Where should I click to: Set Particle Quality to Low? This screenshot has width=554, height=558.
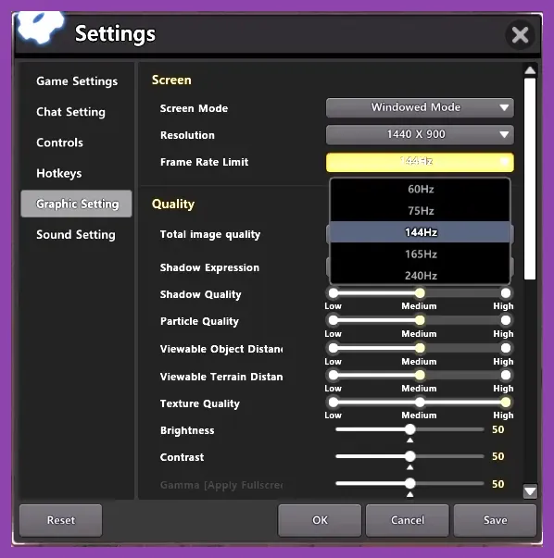pyautogui.click(x=334, y=320)
